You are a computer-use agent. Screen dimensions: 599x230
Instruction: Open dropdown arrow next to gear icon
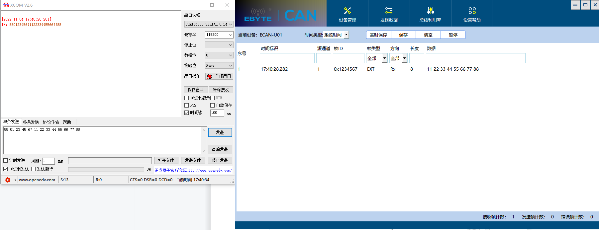15,180
